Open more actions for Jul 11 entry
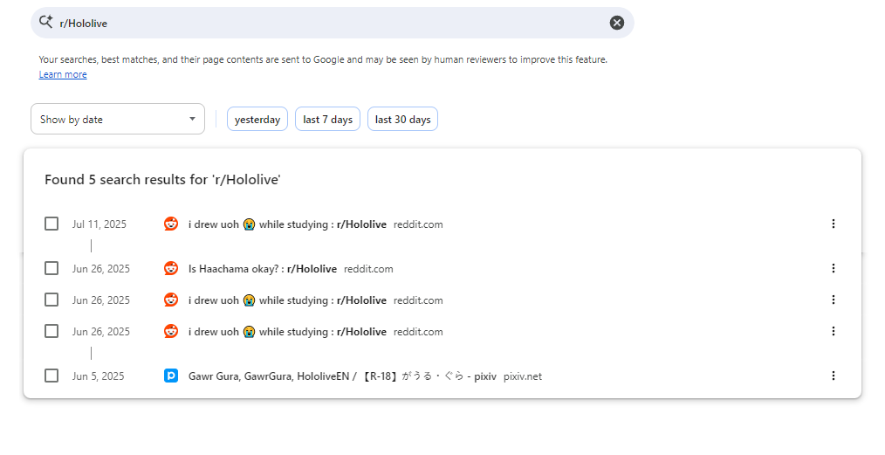The image size is (885, 455). pos(833,224)
